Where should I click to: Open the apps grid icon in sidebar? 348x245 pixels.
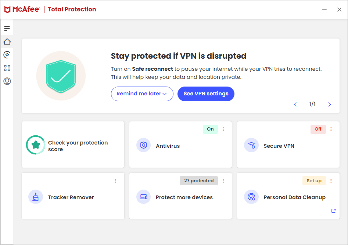coord(7,68)
